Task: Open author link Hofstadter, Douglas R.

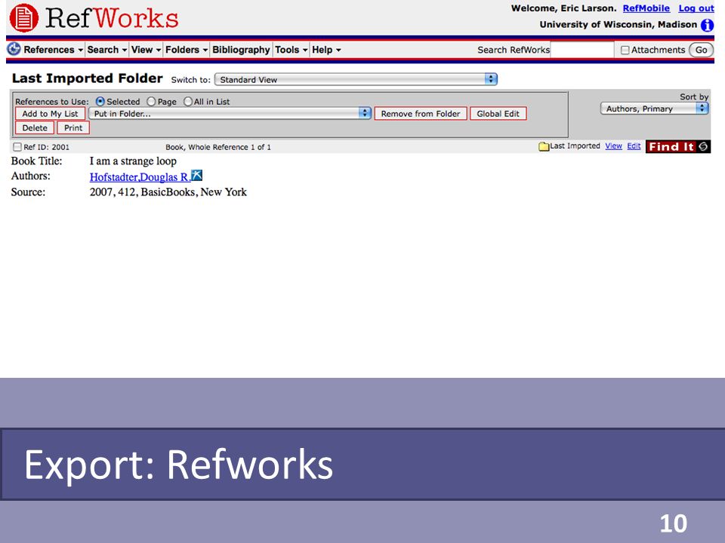Action: (140, 176)
